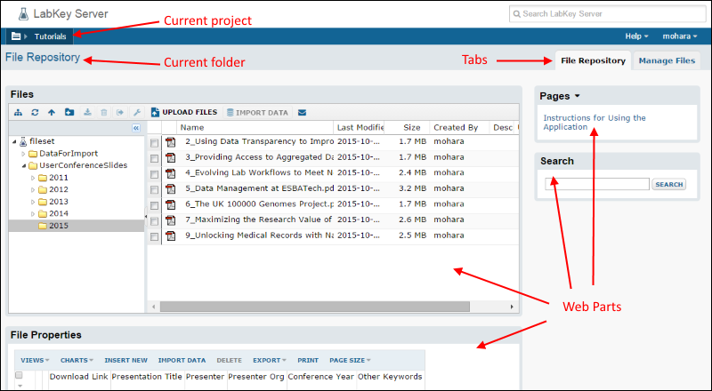Click PDF icon for 9_Unlocking Medical Records
The image size is (712, 391).
click(x=171, y=235)
